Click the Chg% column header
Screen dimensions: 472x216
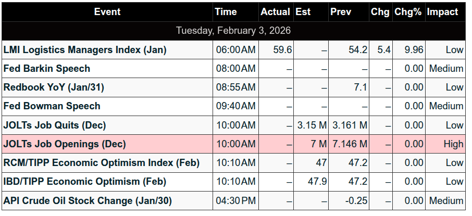coord(408,11)
